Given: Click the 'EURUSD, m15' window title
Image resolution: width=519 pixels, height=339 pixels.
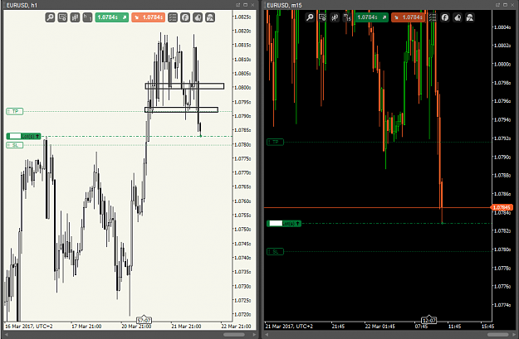Looking at the screenshot, I should click(x=284, y=5).
